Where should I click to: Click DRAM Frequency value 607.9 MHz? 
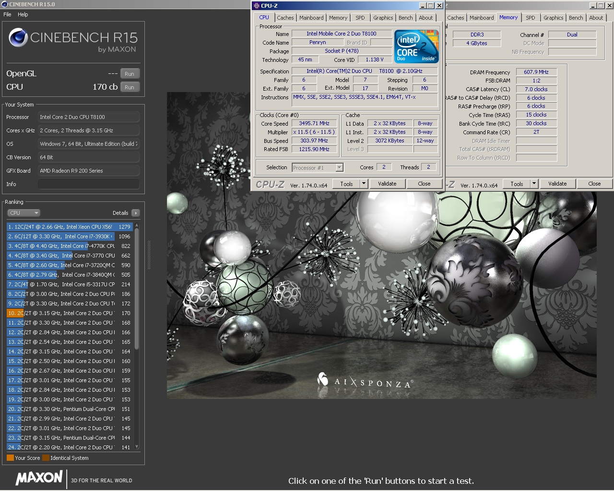[536, 72]
